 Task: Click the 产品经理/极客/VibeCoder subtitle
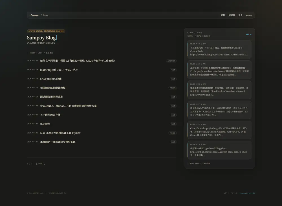[x=41, y=43]
